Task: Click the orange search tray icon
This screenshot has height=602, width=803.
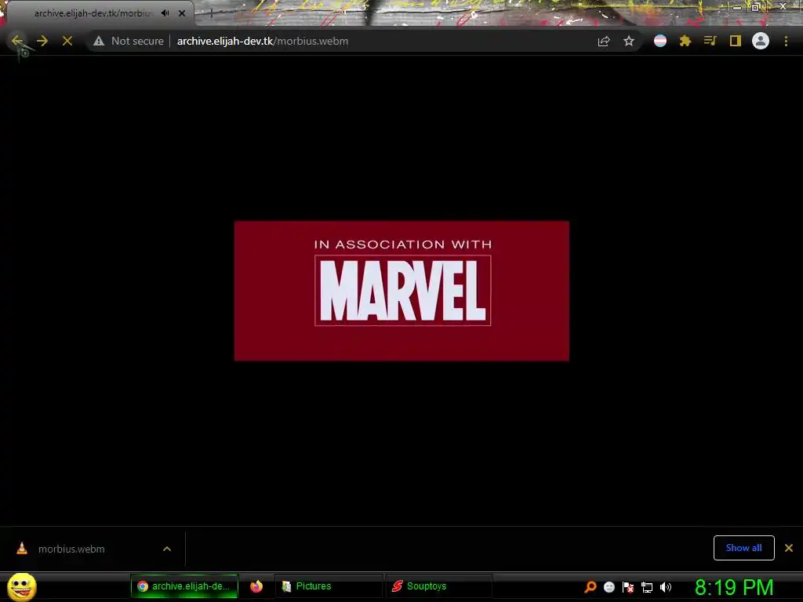Action: [590, 586]
